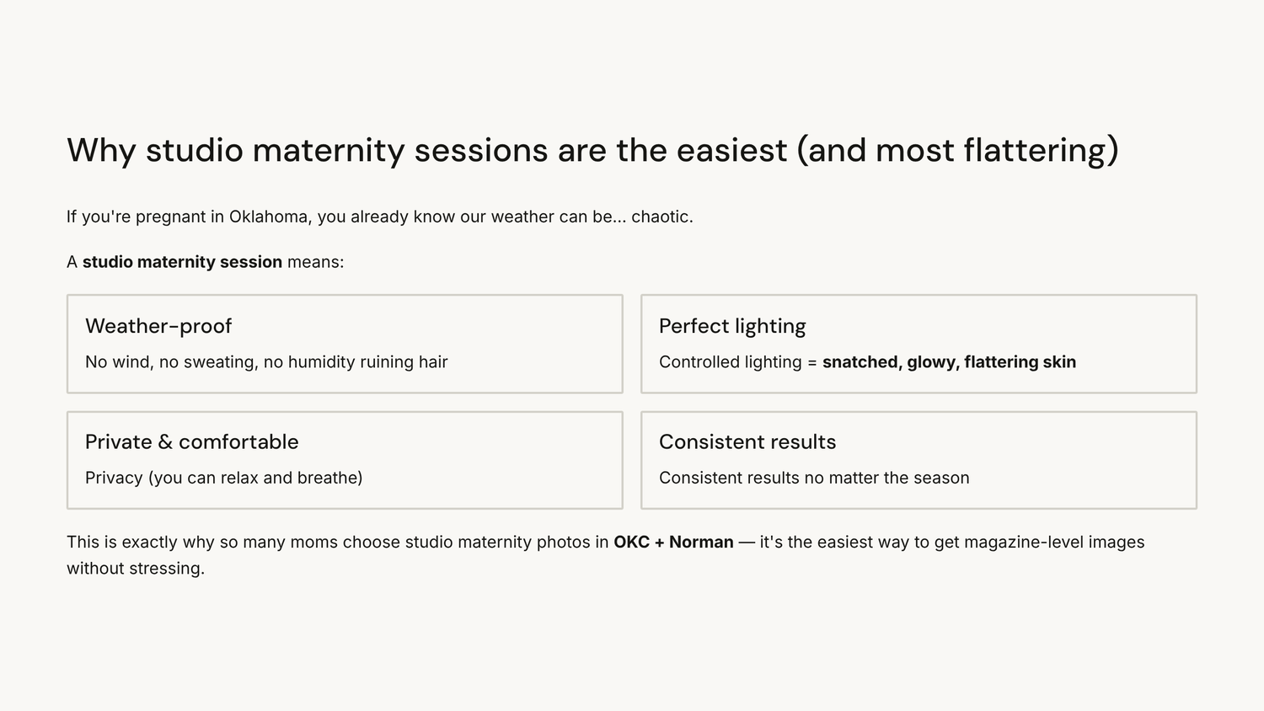Click the closing paragraph about magazine-level images
Viewport: 1264px width, 711px height.
click(606, 555)
